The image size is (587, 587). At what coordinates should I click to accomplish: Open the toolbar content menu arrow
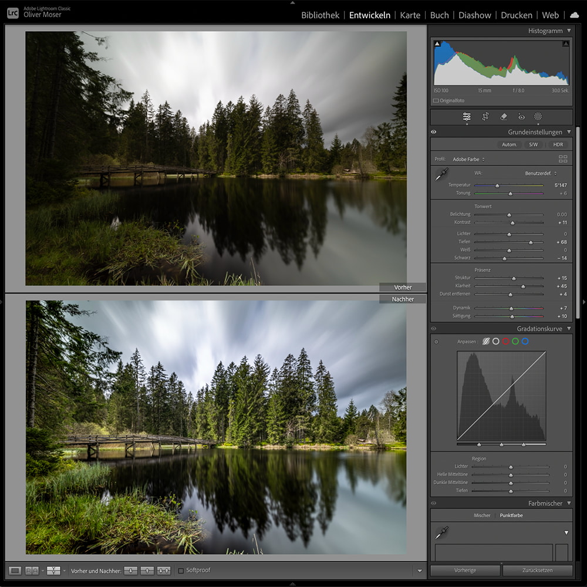point(420,571)
